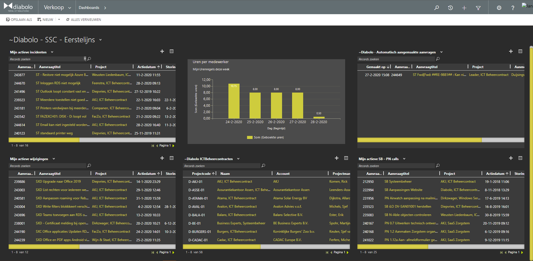Open the settings gear icon
Screen dimensions: 533x261
point(499,8)
